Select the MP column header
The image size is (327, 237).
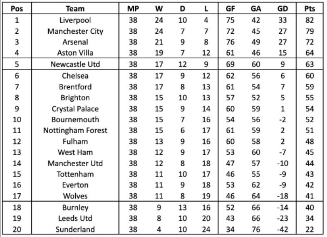point(133,8)
